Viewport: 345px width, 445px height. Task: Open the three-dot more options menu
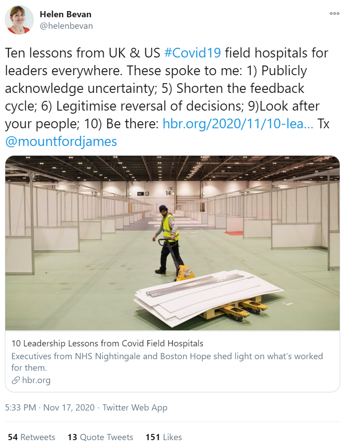click(x=334, y=13)
